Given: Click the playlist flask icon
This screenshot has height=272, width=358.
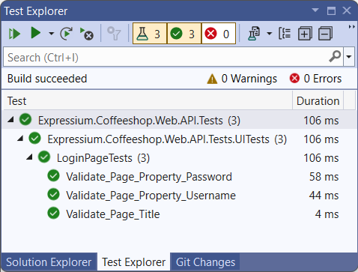Looking at the screenshot, I should click(254, 34).
